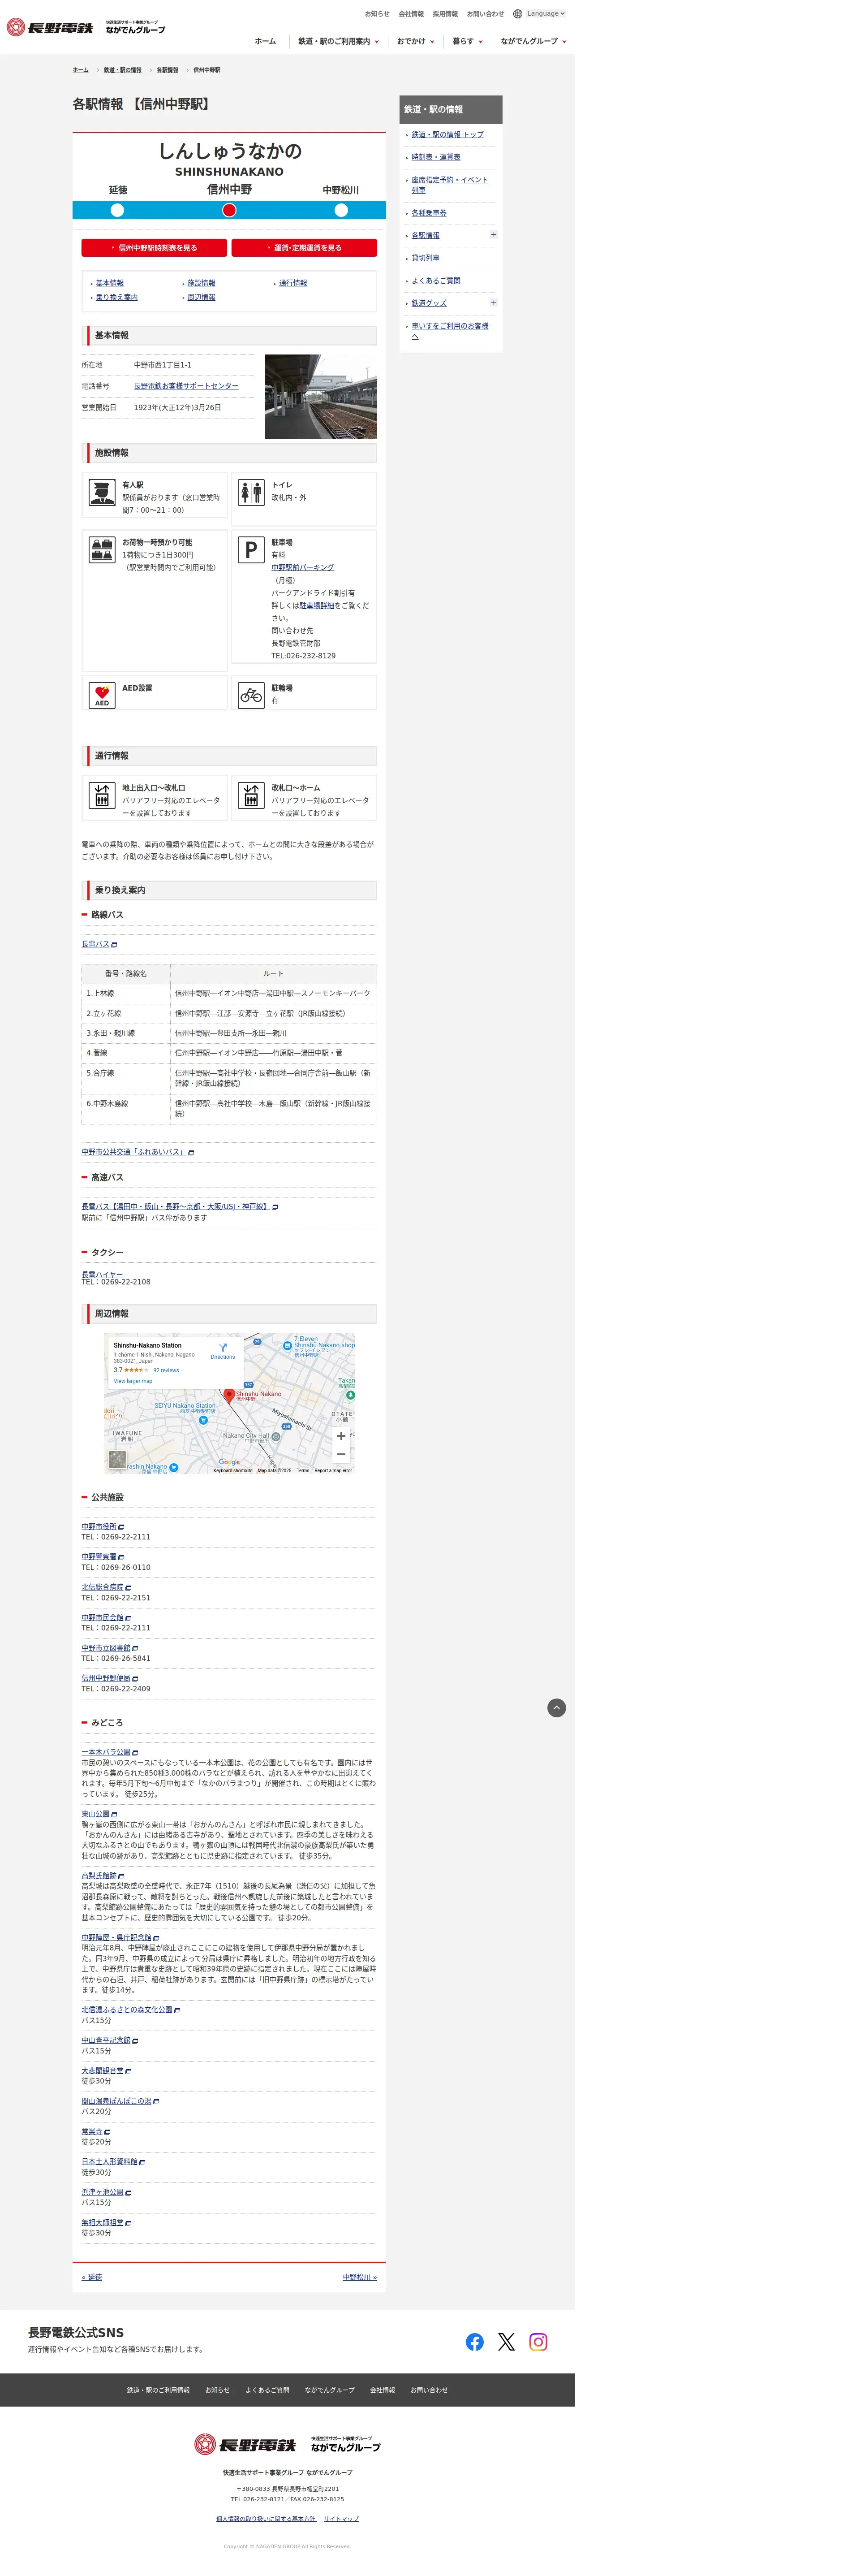
Task: Expand the 鉄道・駅のご利用案内 menu
Action: click(x=338, y=41)
